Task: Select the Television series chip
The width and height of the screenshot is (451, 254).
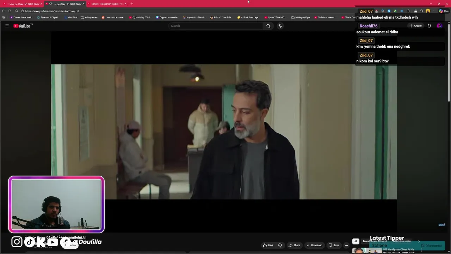Action: 402,241
